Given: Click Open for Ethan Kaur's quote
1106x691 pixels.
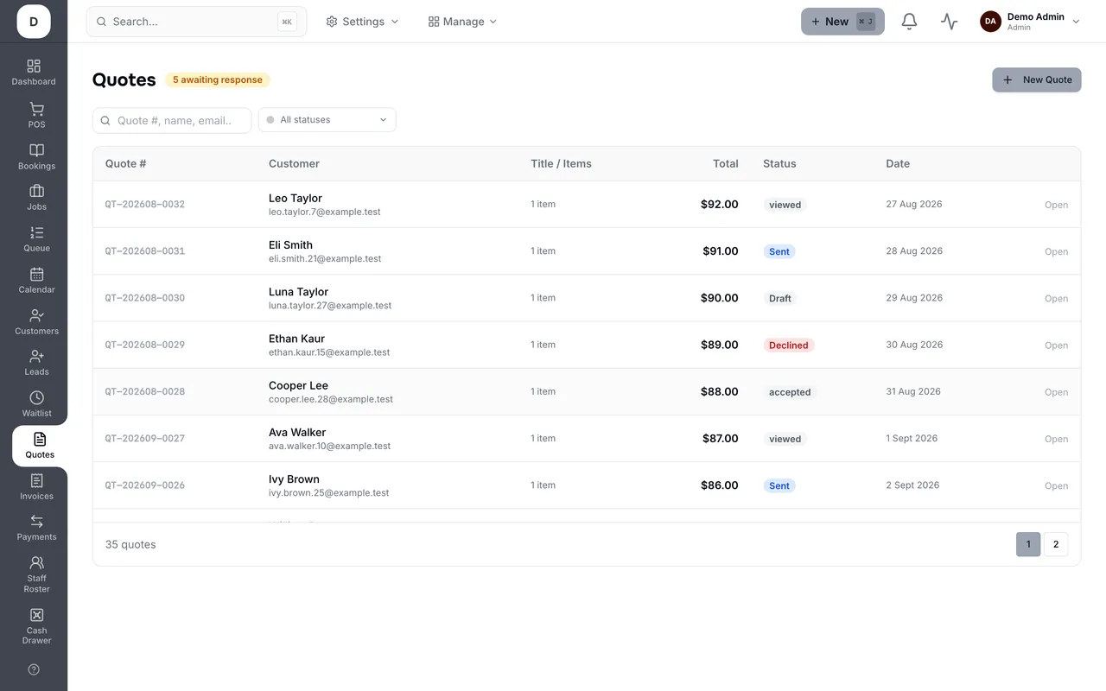Looking at the screenshot, I should [1056, 345].
